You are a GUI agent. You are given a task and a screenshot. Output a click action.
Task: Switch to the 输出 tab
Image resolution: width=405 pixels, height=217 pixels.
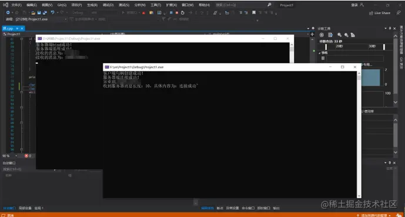tap(276, 208)
